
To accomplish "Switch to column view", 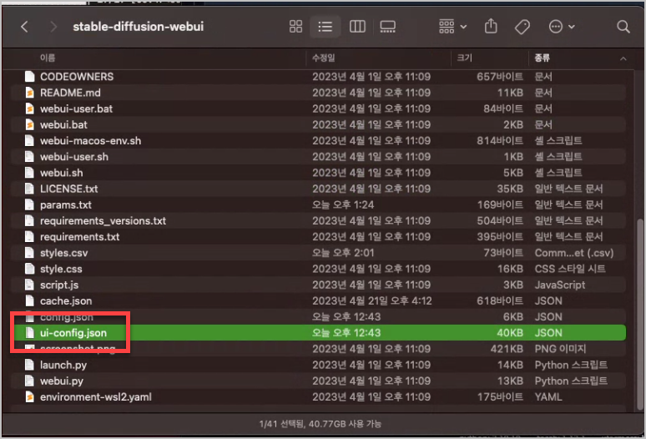I will (x=357, y=27).
